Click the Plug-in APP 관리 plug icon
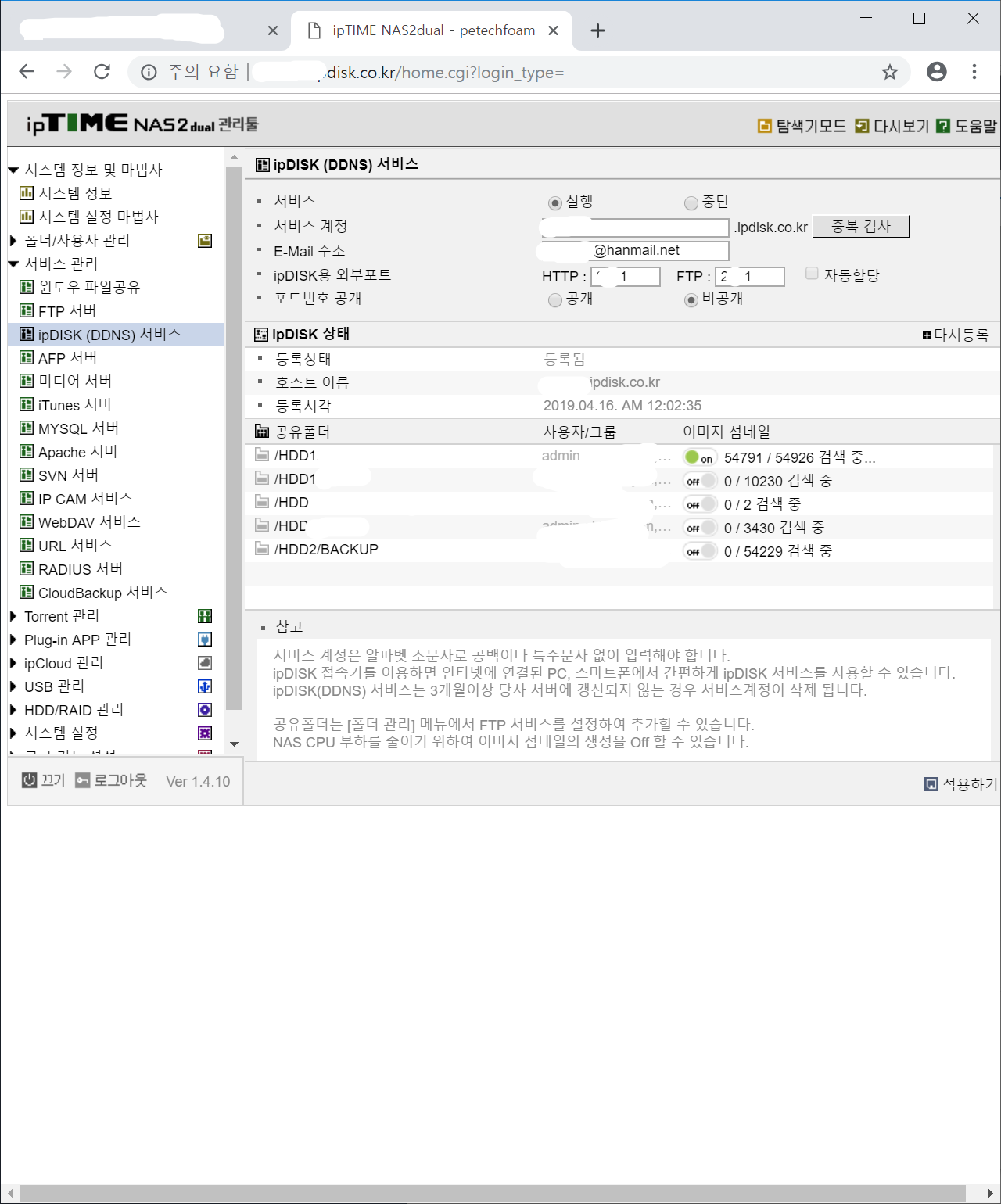Screen dimensions: 1001x1204 pyautogui.click(x=205, y=640)
